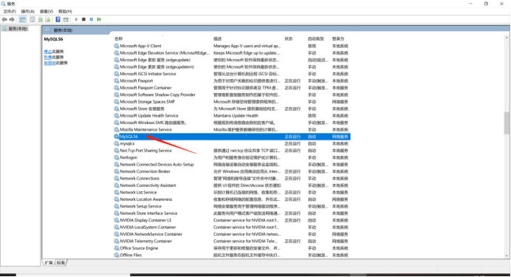Click the Forward arrow in the toolbar
Screen dimensions: 511x277
pos(12,19)
